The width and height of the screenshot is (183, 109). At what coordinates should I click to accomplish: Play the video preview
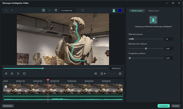coord(18,74)
